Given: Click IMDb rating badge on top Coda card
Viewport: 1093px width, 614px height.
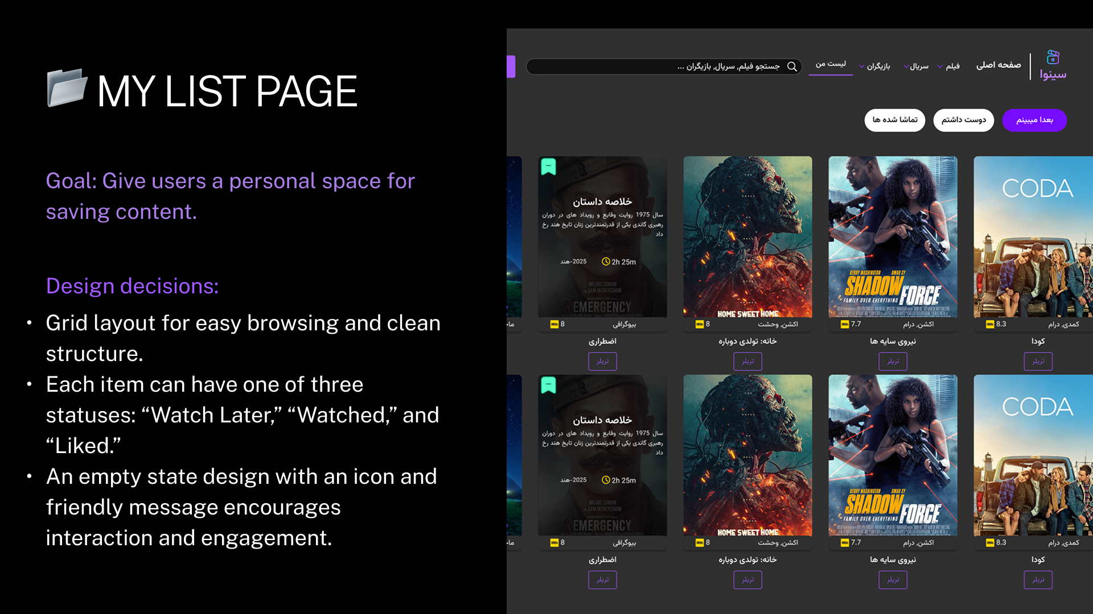Looking at the screenshot, I should point(991,324).
